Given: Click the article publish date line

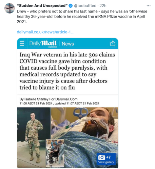Looking at the screenshot, I should tap(59, 103).
